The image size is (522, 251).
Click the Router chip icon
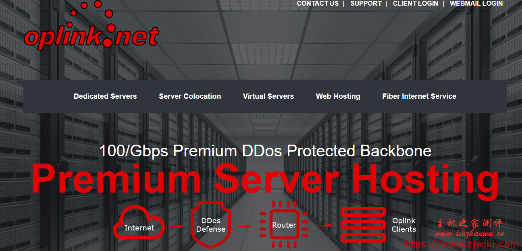click(284, 225)
